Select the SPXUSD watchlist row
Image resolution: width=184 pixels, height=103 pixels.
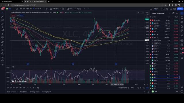point(165,20)
